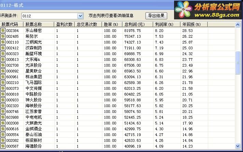The height and width of the screenshot is (152, 243).
Task: Select stock name 大东海A
Action: tap(33, 60)
